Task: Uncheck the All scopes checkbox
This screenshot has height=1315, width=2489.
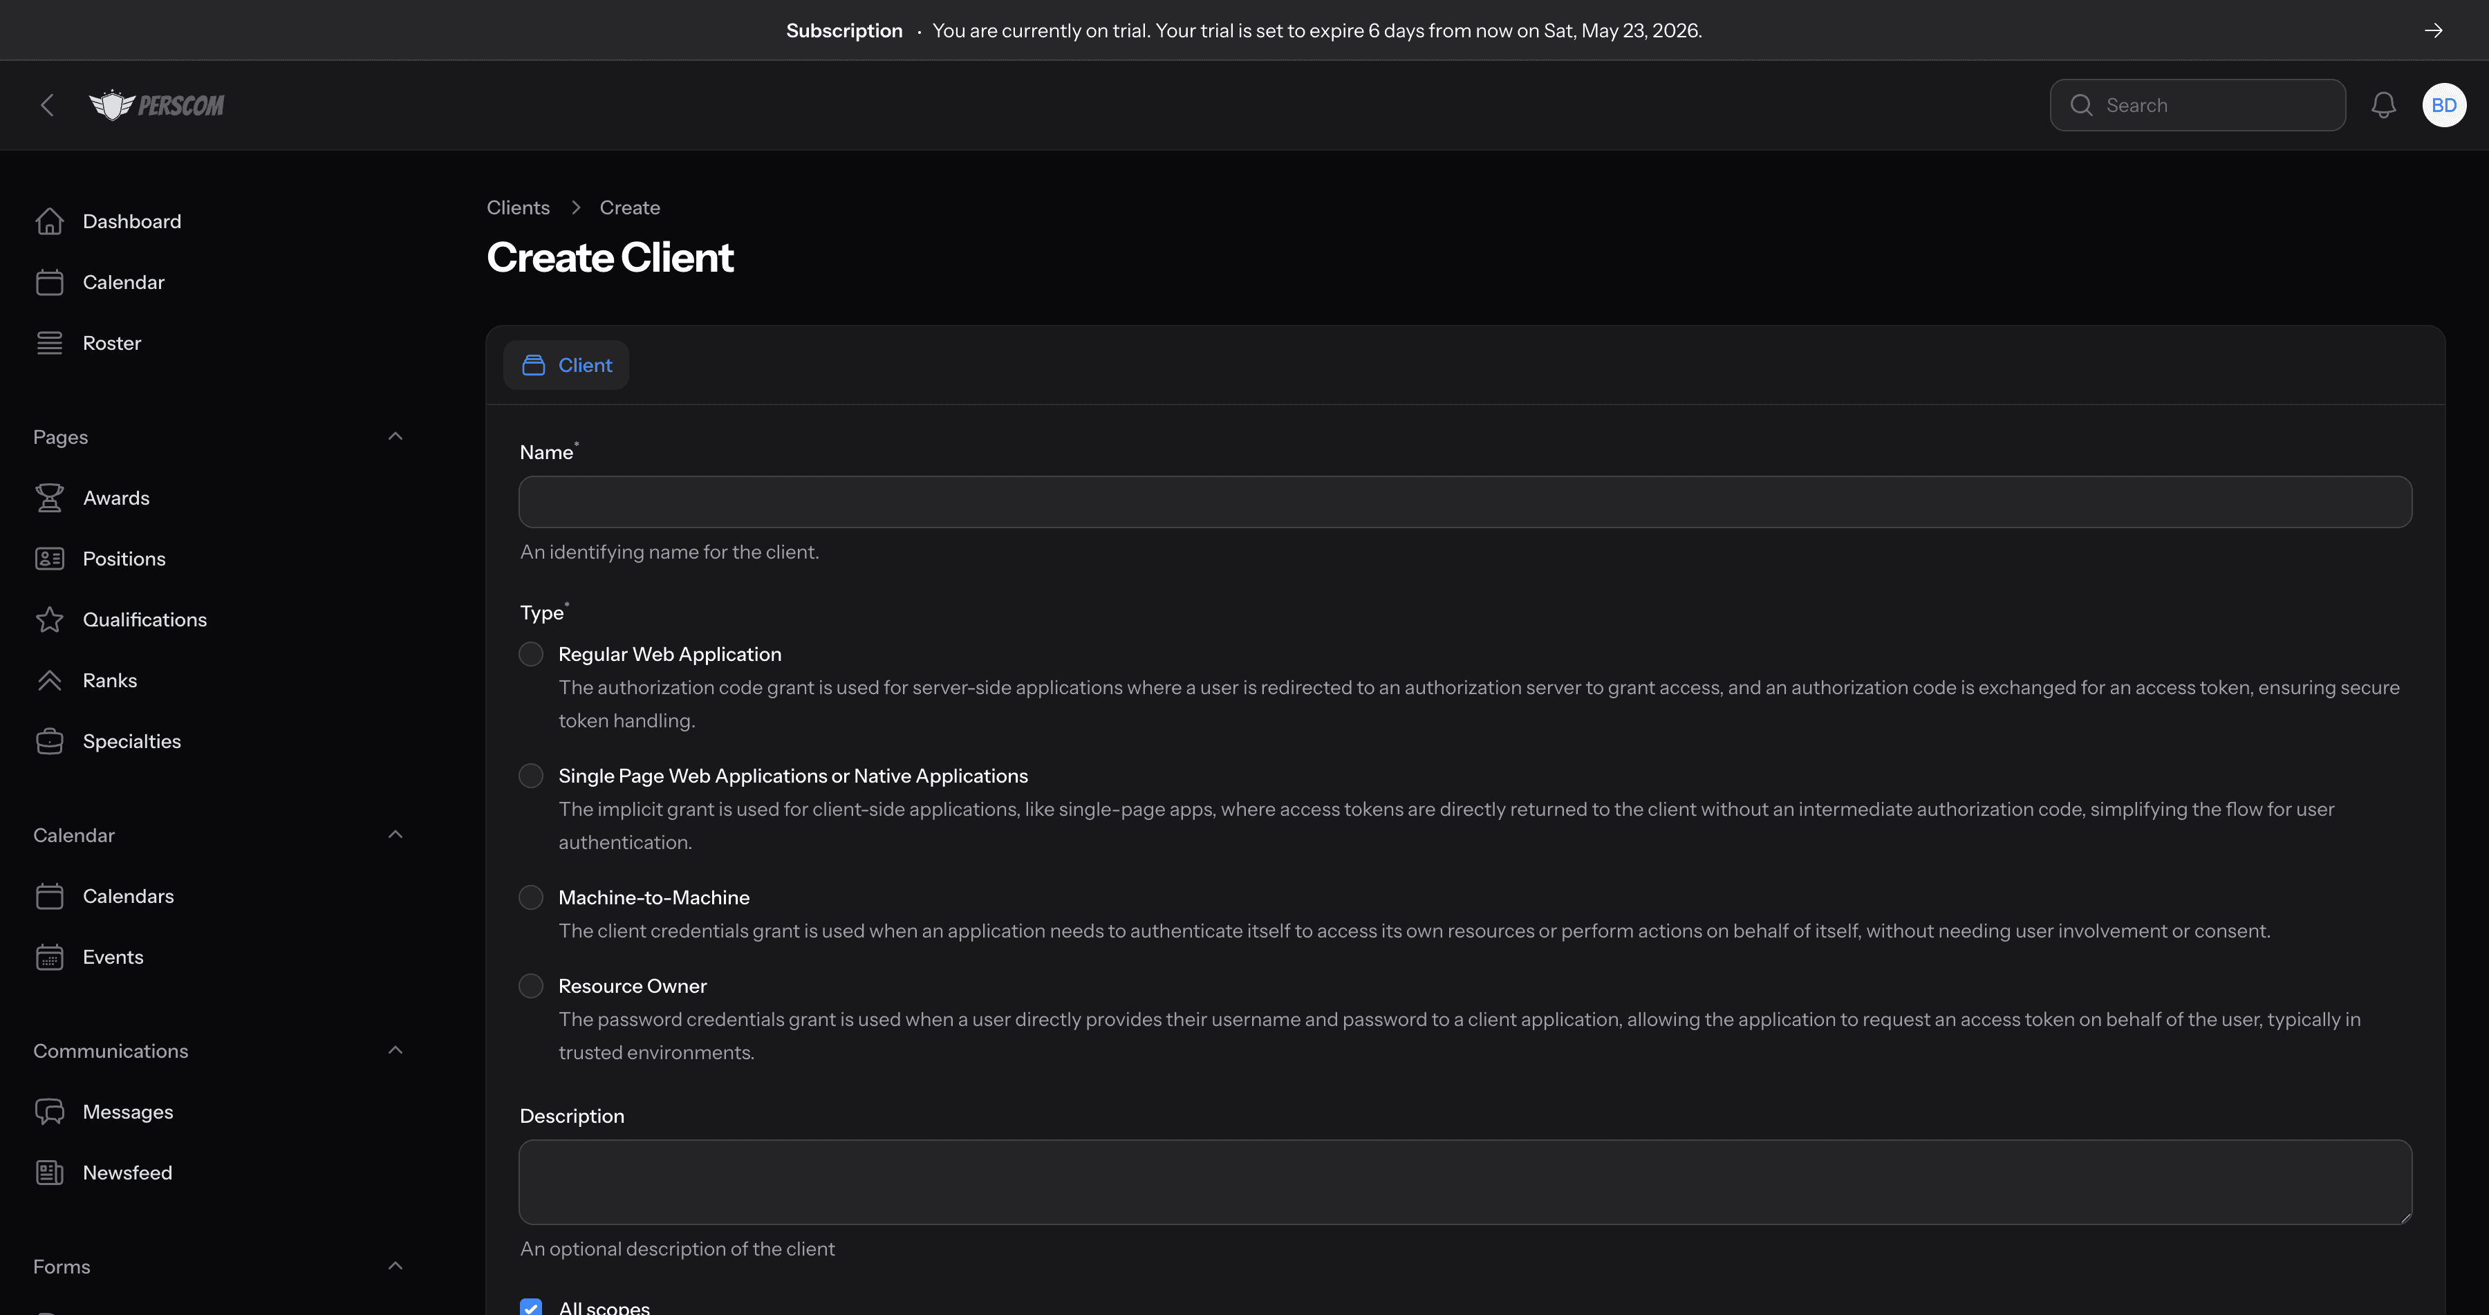Action: tap(530, 1307)
